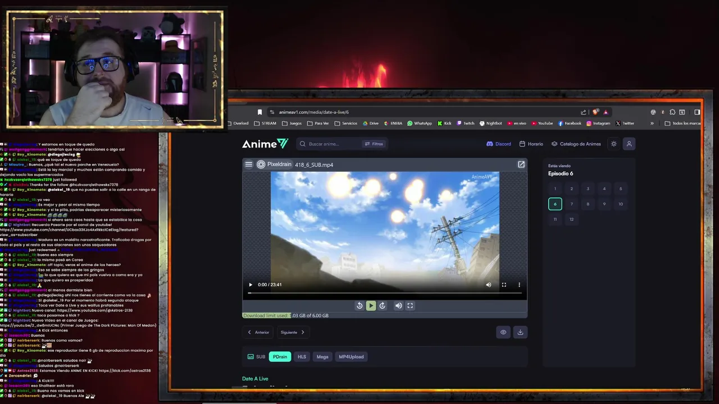Screen dimensions: 719x404
Task: Open the Instagram bookmark
Action: (x=598, y=123)
